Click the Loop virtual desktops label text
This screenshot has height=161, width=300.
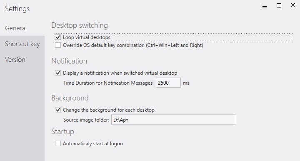point(87,37)
